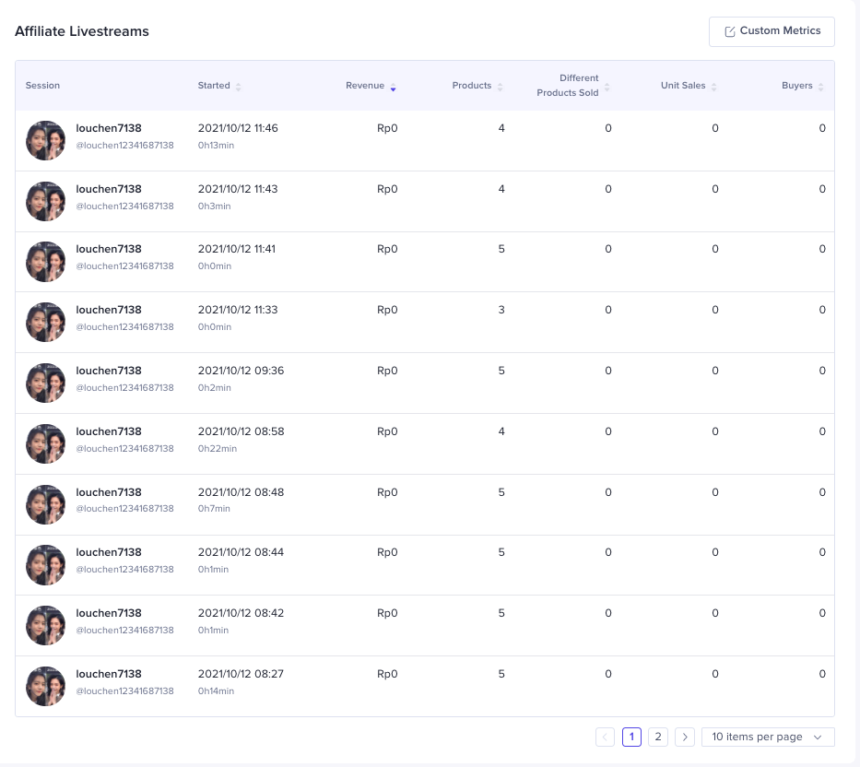Select the row started 2021/10/12 11:33
Viewport: 860px width, 767px height.
(238, 310)
